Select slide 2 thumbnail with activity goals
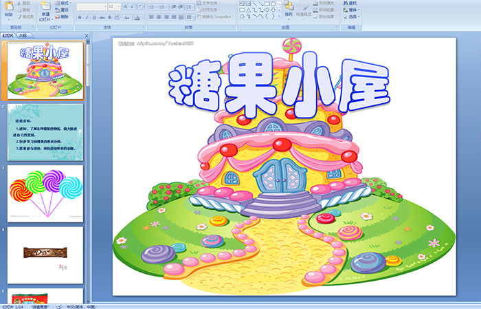 [45, 132]
